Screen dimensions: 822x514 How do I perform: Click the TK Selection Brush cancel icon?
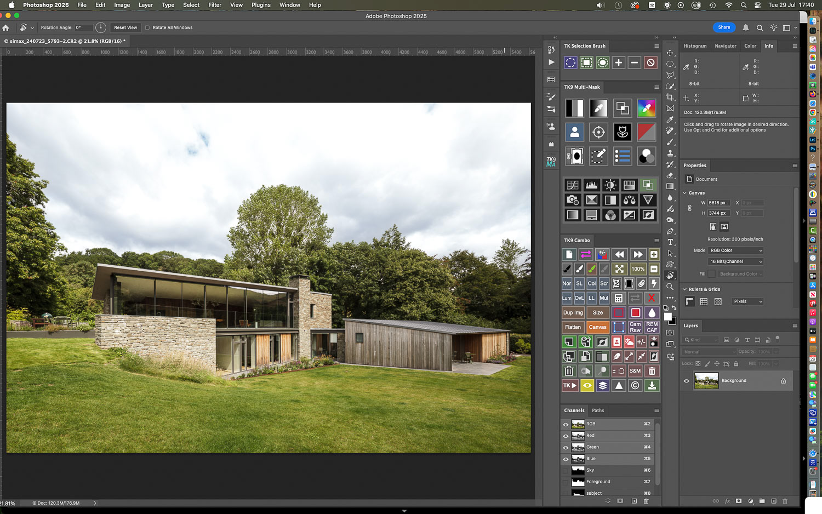tap(650, 62)
